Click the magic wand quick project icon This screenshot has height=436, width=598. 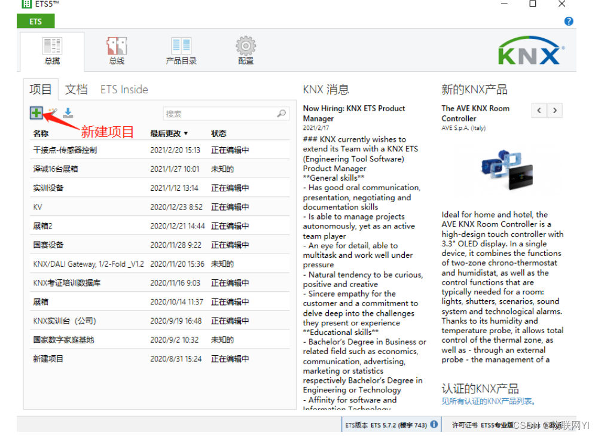[53, 112]
